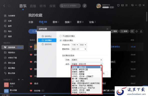Open the 列表 dropdown showing 我喜欢
The image size is (148, 96).
(x=87, y=60)
